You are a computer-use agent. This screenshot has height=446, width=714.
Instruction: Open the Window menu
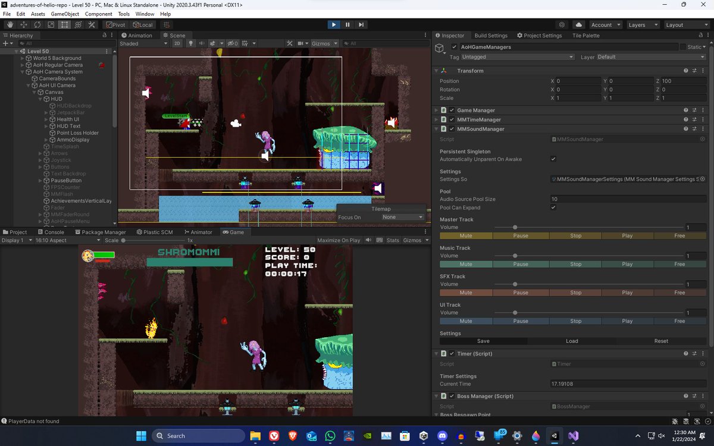click(145, 14)
